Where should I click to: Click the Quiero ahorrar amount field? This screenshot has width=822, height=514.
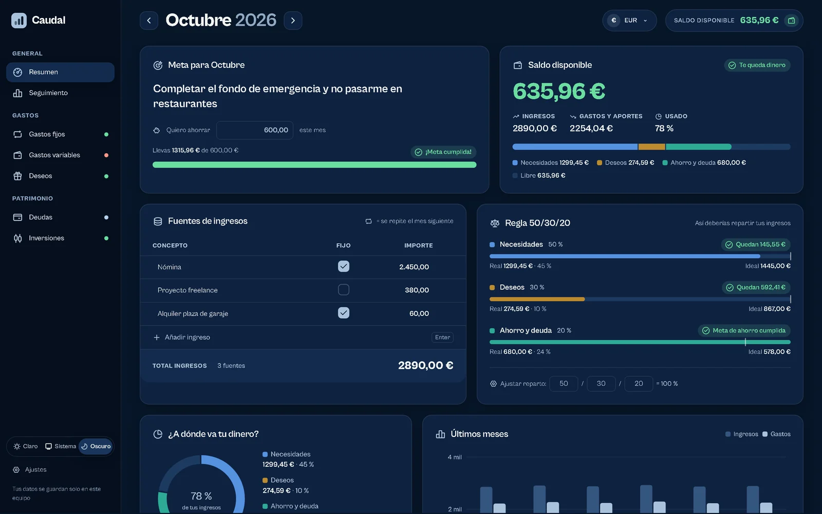[255, 131]
